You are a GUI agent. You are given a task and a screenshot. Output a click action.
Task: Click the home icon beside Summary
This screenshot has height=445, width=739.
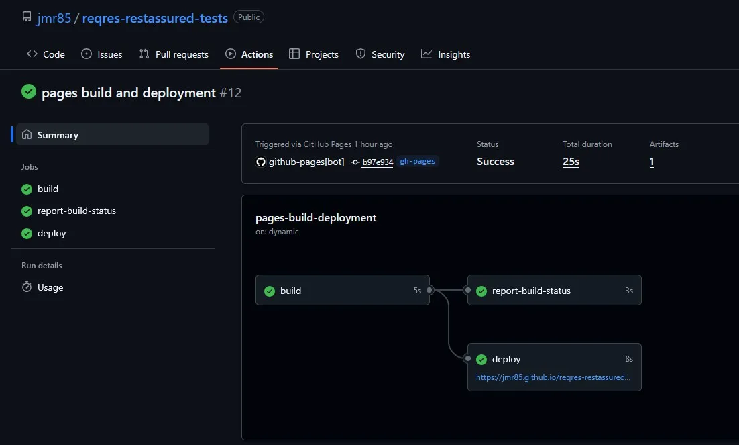pos(27,134)
